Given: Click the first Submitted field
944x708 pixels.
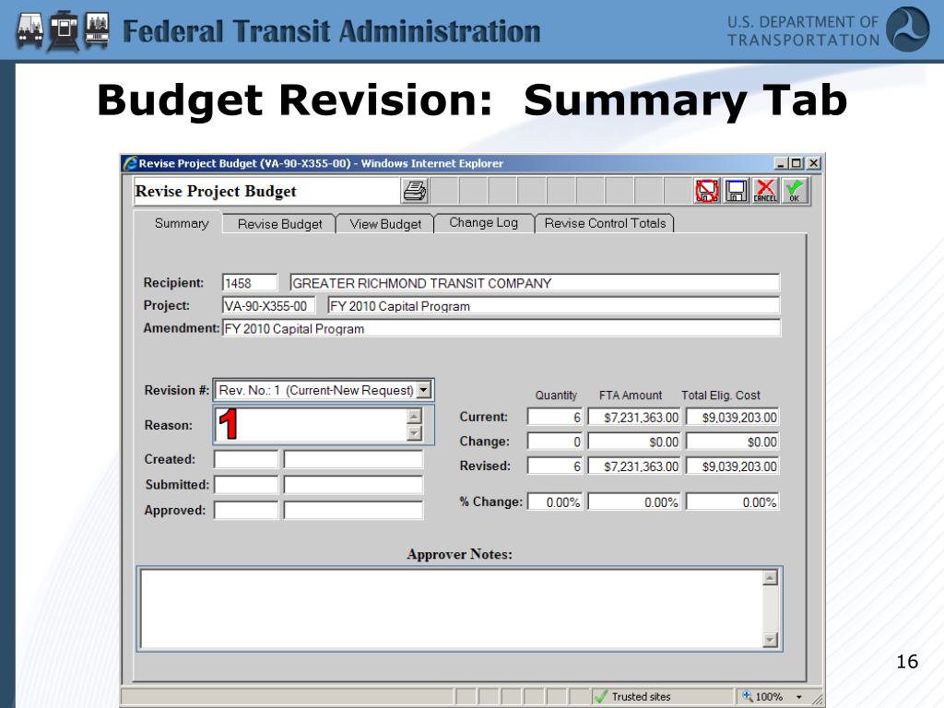Looking at the screenshot, I should pyautogui.click(x=246, y=485).
